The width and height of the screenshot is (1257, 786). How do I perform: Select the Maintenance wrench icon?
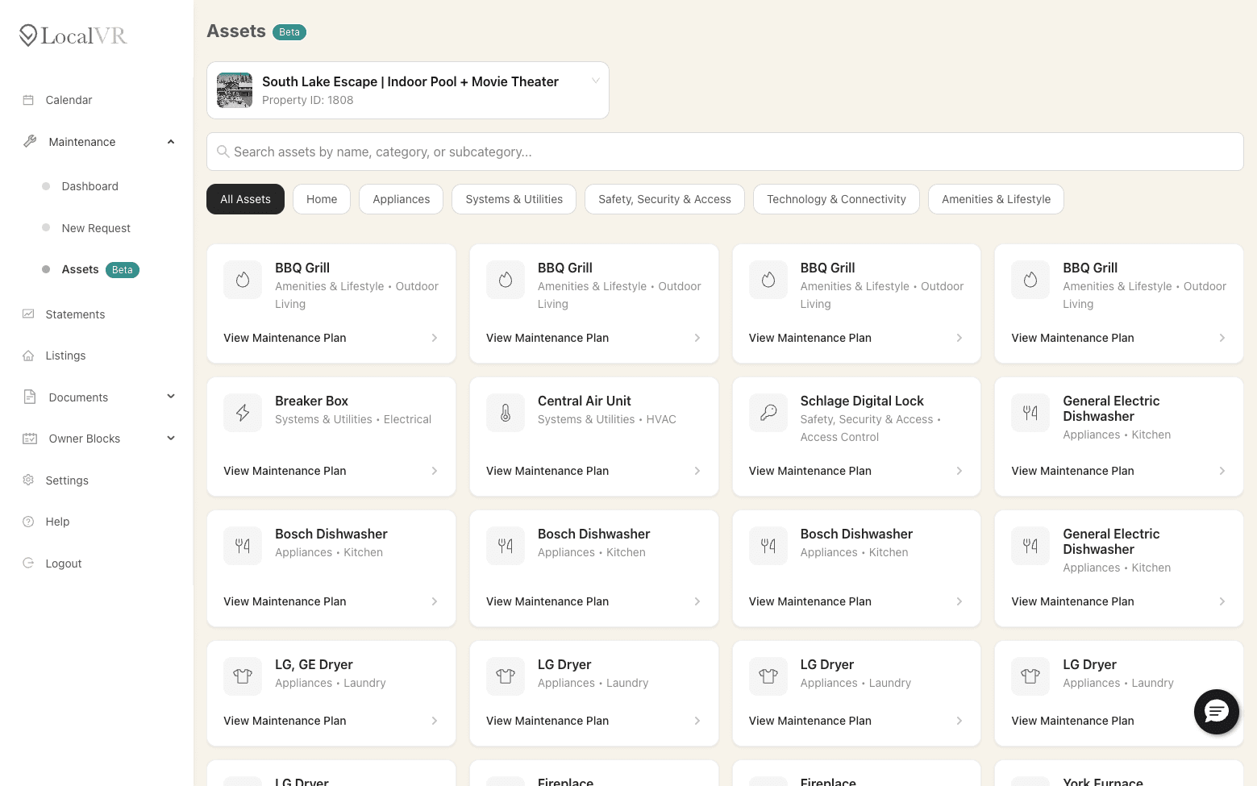[x=29, y=141]
